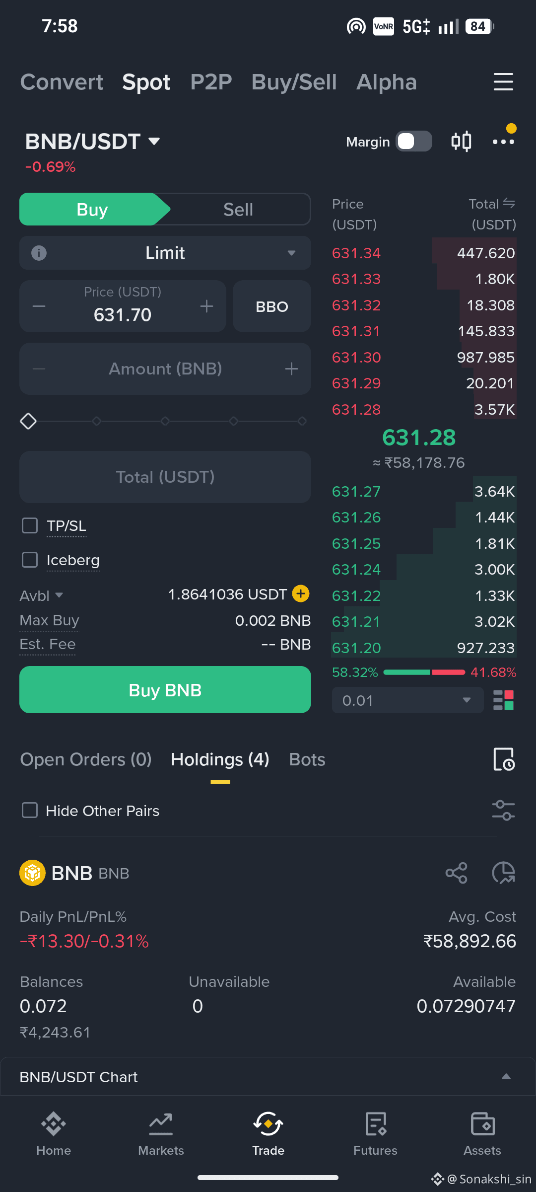This screenshot has height=1192, width=536.
Task: Open the holdings filter settings icon
Action: click(503, 811)
